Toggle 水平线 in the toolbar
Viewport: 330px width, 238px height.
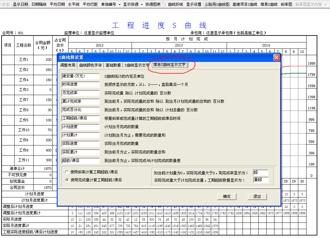point(74,4)
